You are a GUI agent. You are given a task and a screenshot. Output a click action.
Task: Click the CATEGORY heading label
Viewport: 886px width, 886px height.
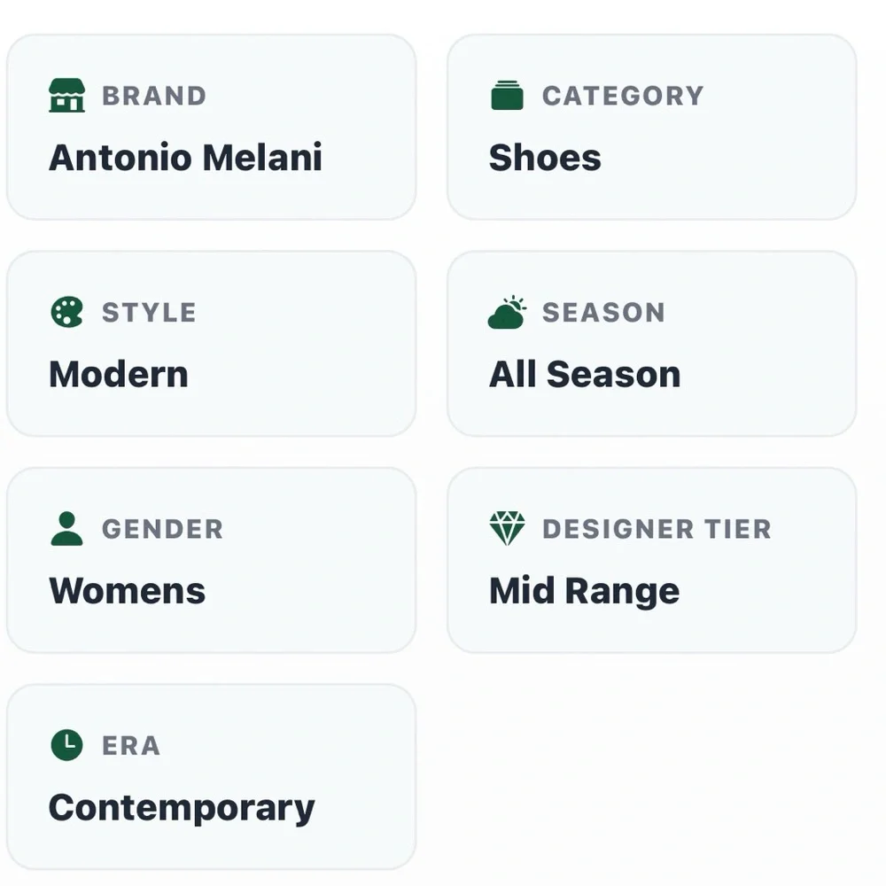point(623,96)
